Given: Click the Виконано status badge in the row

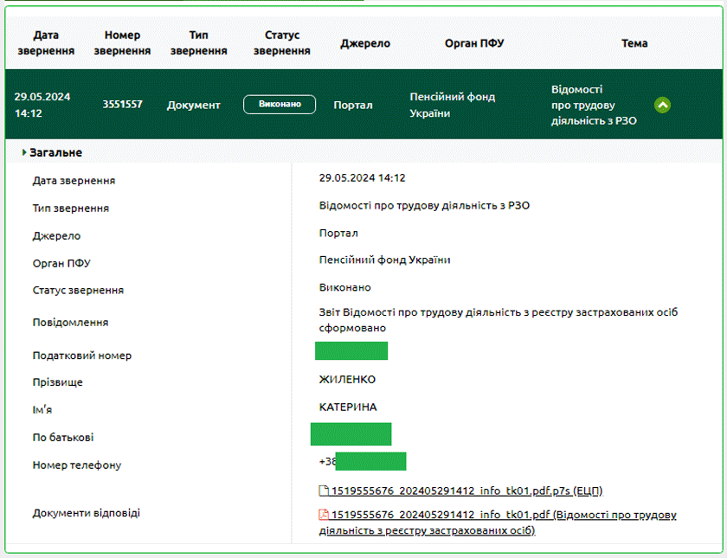Looking at the screenshot, I should pyautogui.click(x=280, y=104).
